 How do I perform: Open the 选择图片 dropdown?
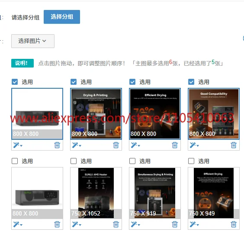pos(33,41)
